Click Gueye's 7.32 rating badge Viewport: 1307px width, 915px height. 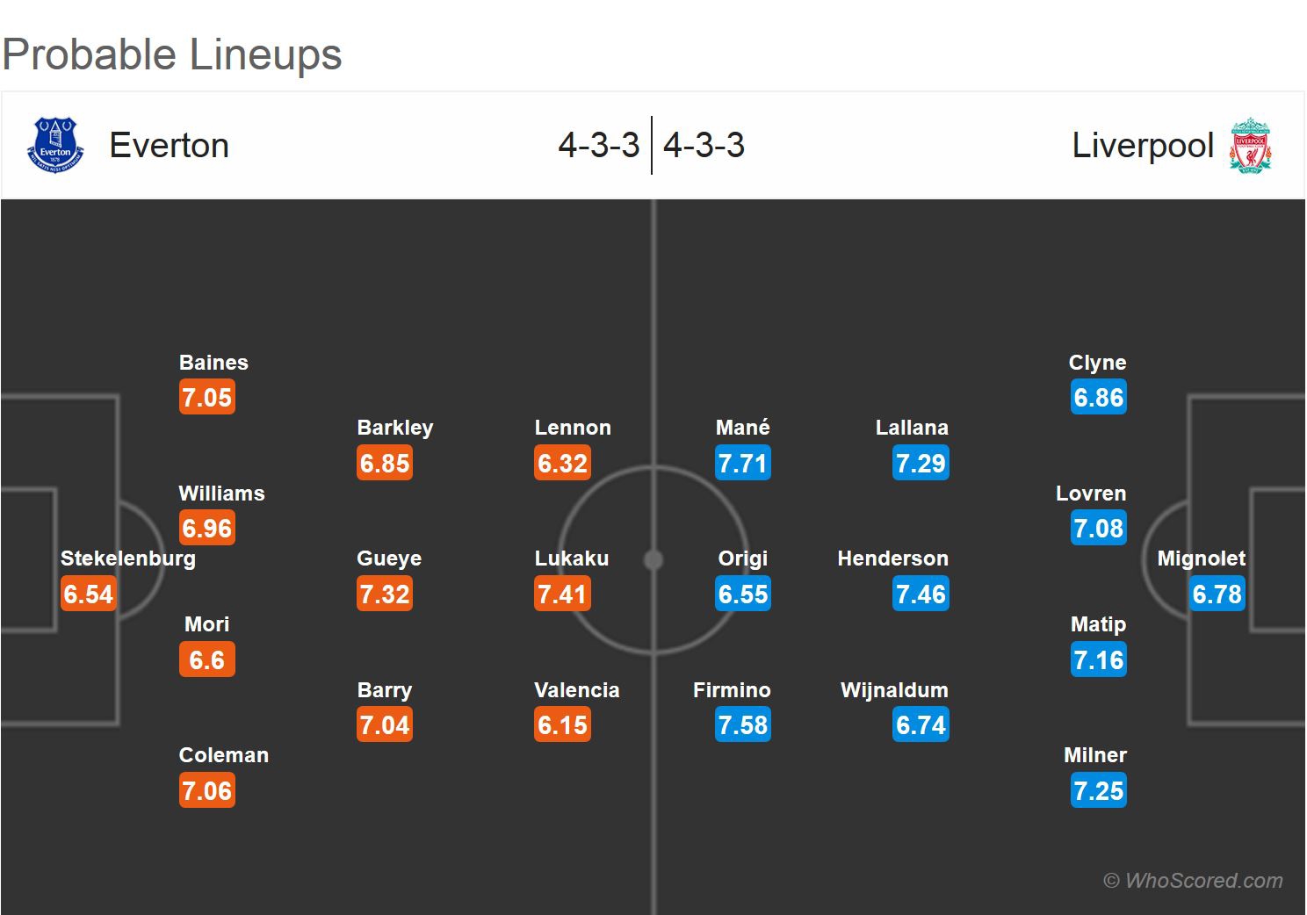pyautogui.click(x=385, y=594)
